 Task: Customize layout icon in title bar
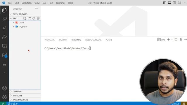click(x=179, y=3)
